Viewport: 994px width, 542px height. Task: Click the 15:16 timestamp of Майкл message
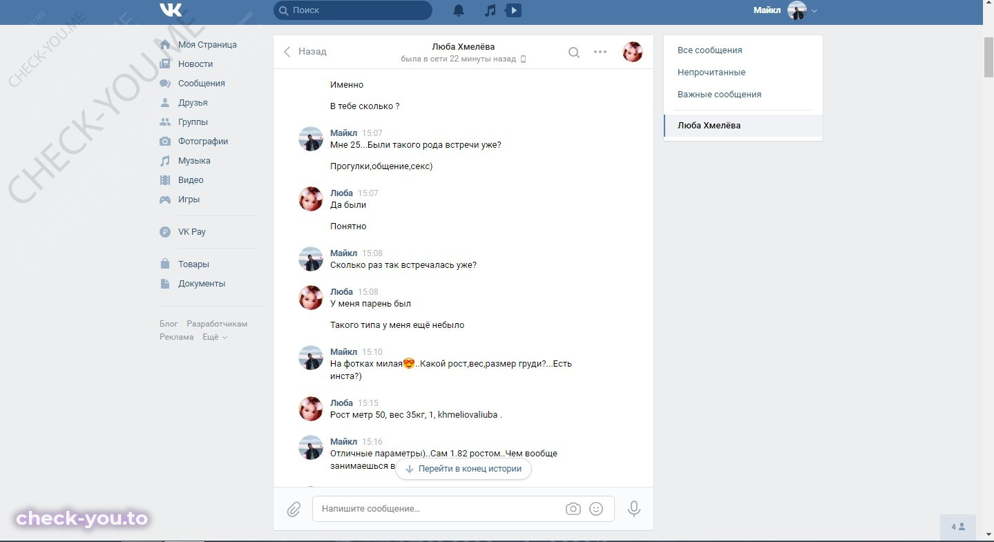click(x=372, y=442)
